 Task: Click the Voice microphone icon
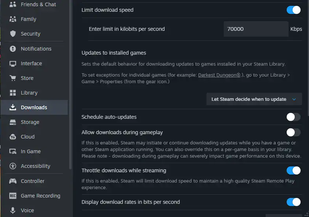(13, 210)
